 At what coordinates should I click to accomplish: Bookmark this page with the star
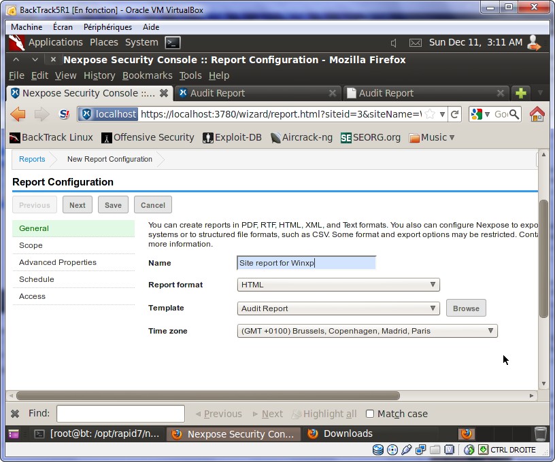[x=430, y=114]
